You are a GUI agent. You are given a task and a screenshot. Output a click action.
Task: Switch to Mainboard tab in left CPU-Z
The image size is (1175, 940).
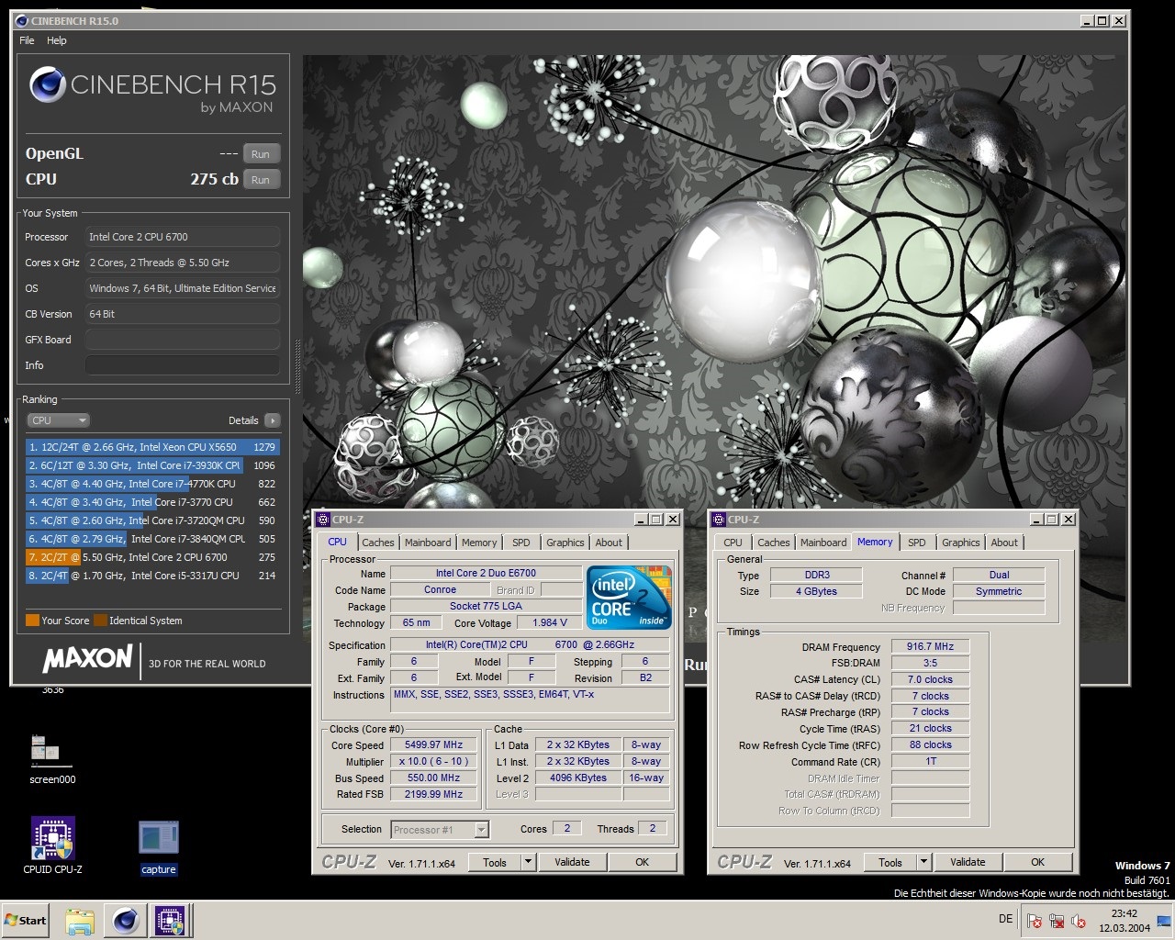(428, 543)
